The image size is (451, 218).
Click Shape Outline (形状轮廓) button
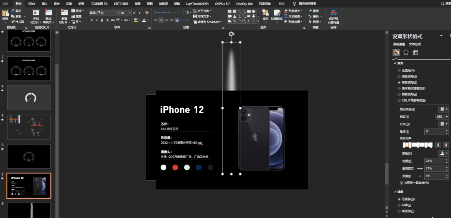pos(293,16)
